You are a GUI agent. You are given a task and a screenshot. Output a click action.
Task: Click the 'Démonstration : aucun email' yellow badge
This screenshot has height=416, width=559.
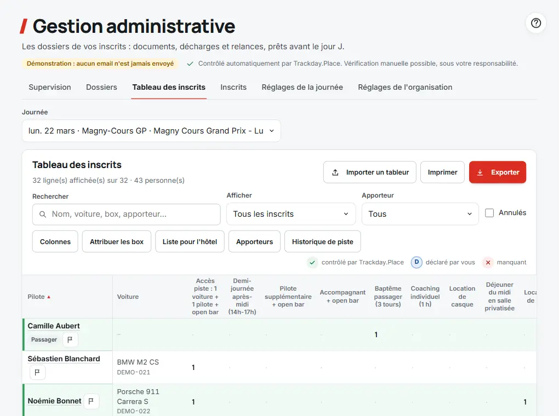click(100, 63)
